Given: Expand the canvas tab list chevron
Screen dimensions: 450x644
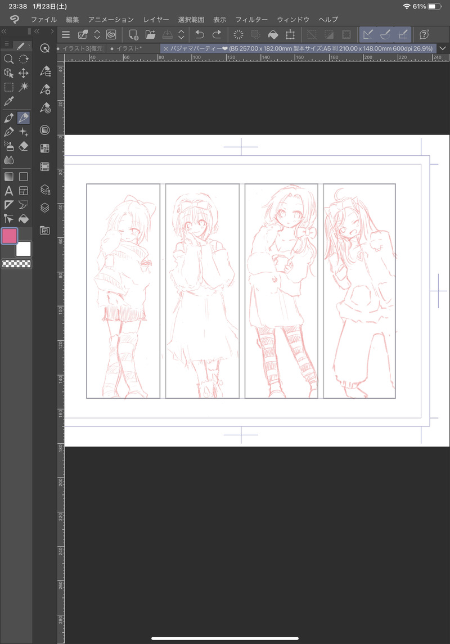Looking at the screenshot, I should [443, 48].
